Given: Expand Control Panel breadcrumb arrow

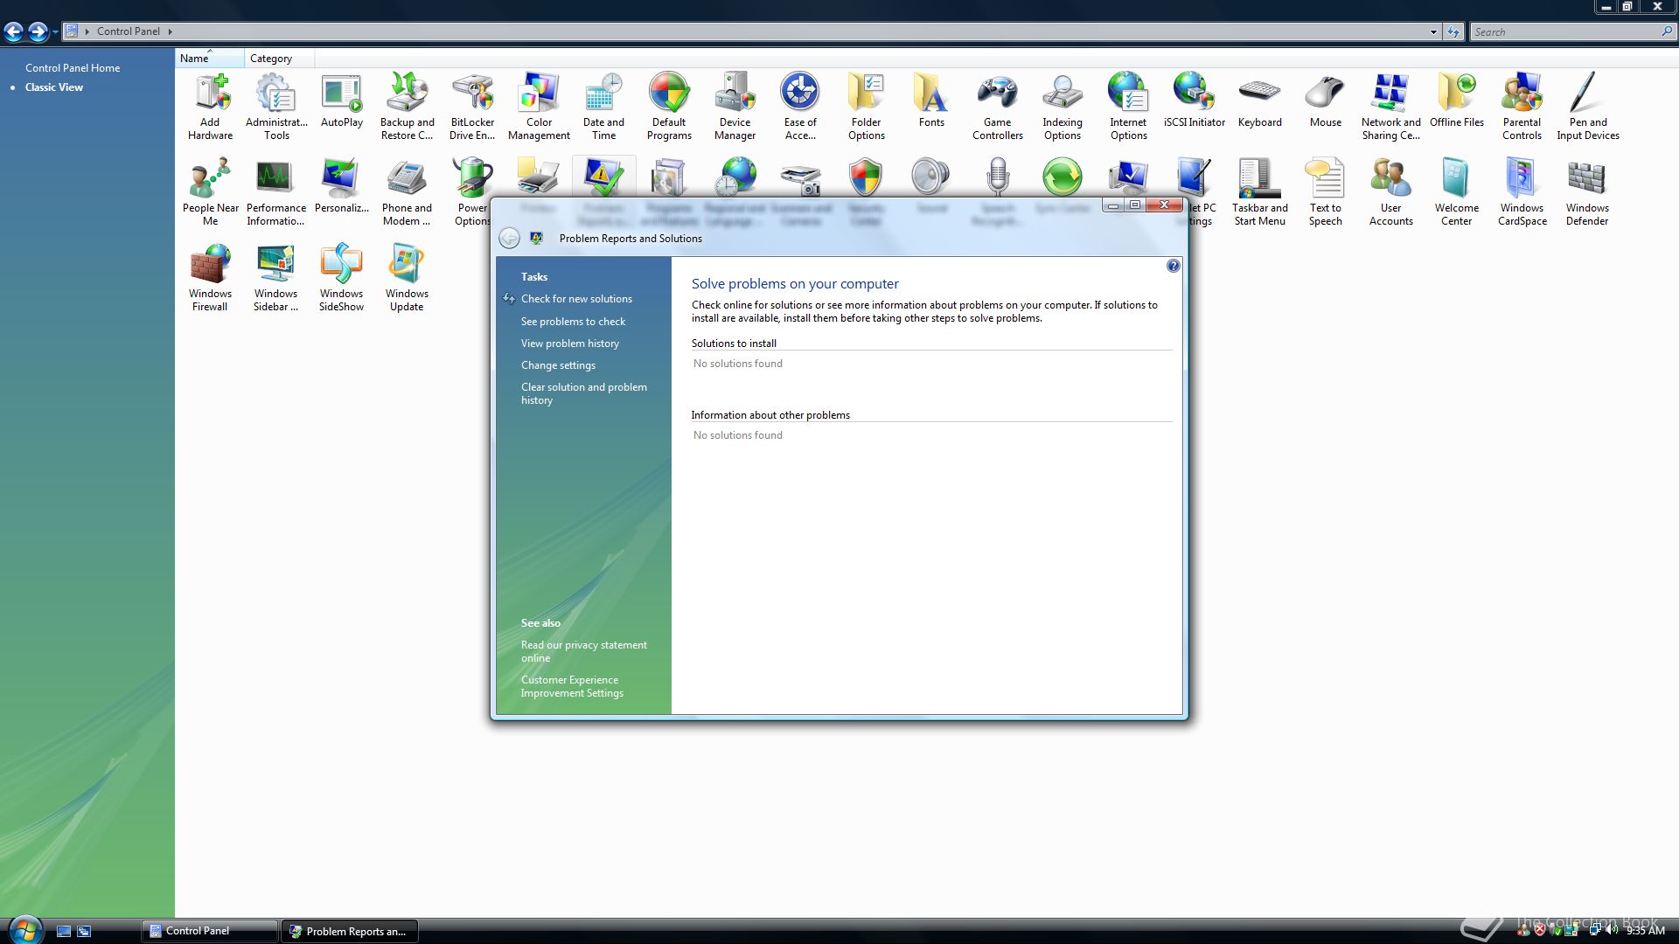Looking at the screenshot, I should (x=170, y=31).
